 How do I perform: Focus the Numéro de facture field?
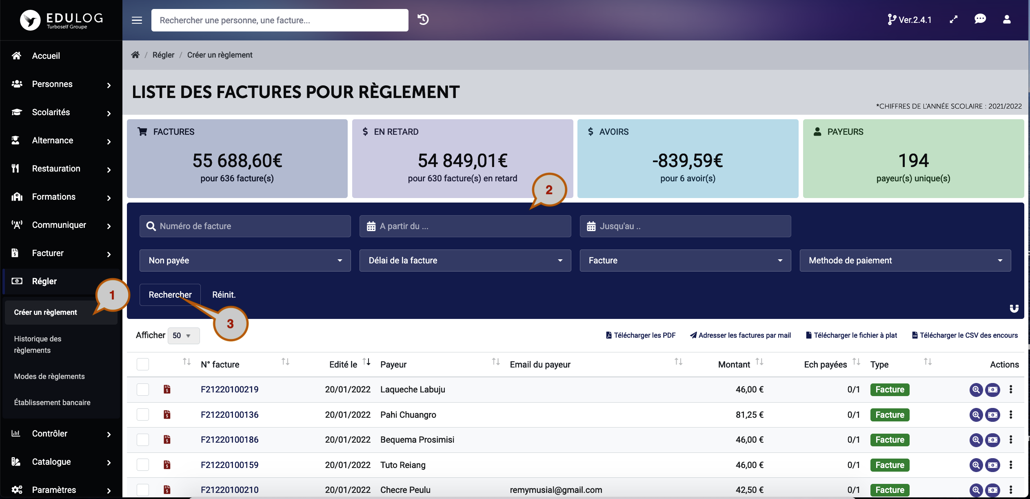[x=245, y=226]
